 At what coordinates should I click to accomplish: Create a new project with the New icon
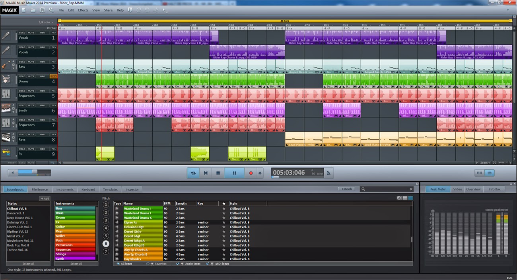[x=24, y=10]
